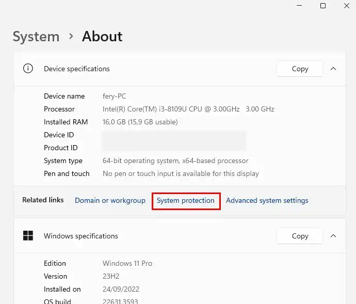Go back to System in breadcrumb

coord(36,36)
